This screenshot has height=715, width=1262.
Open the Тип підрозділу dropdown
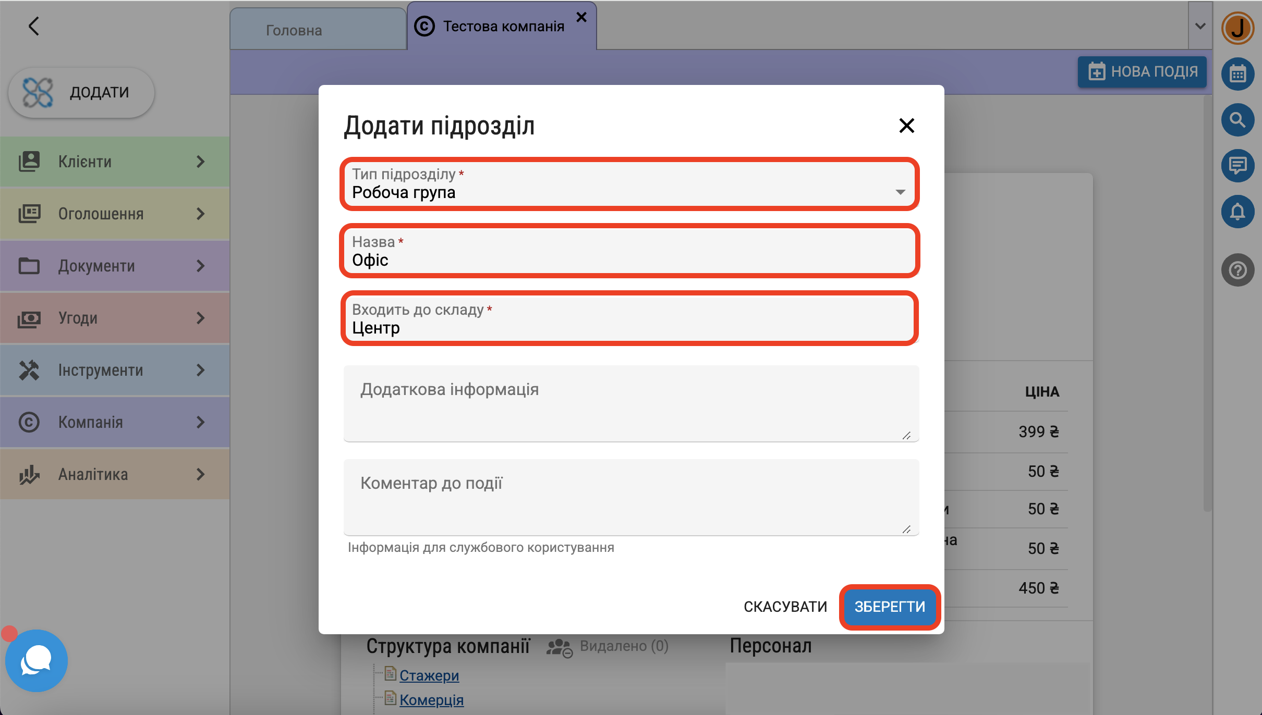point(629,184)
